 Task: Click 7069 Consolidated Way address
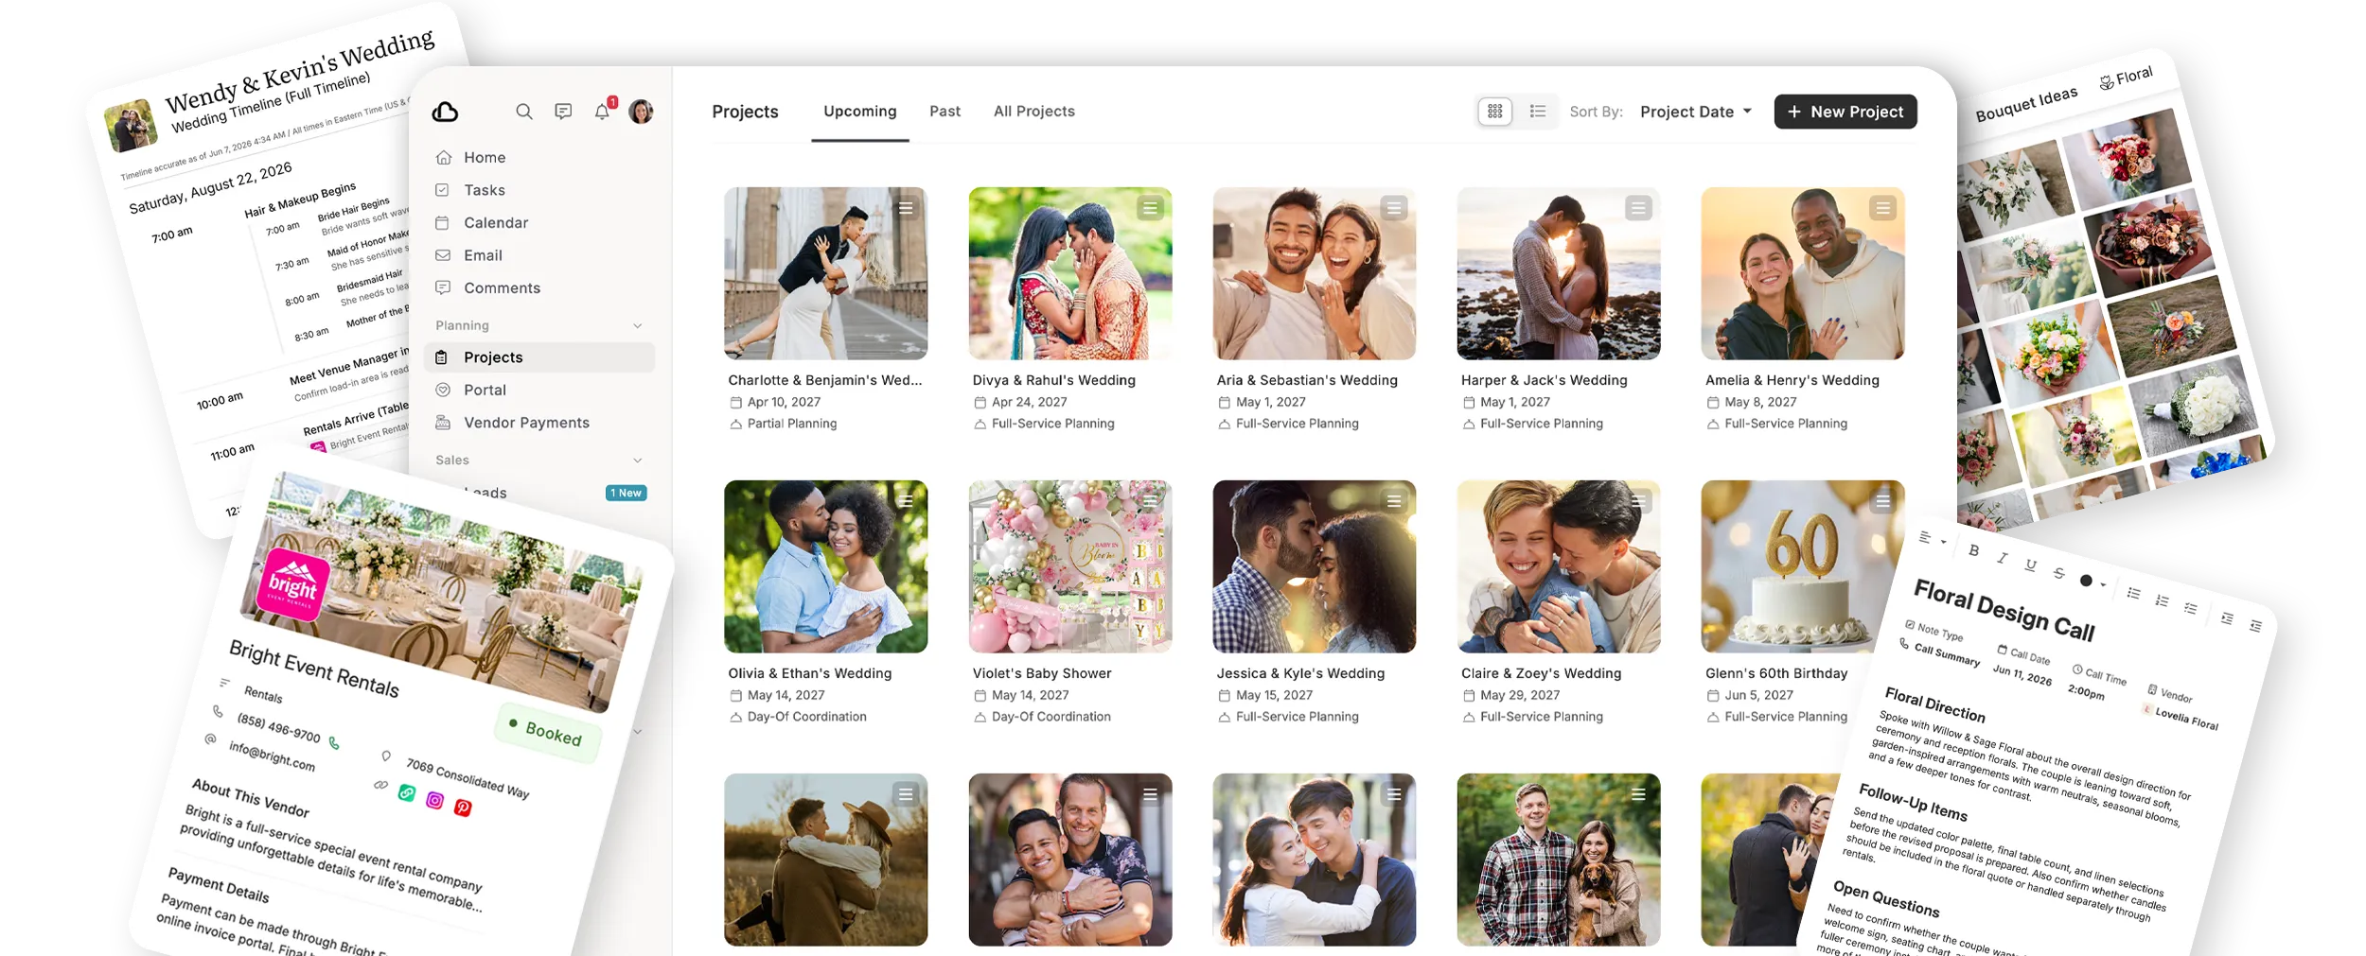tap(467, 779)
